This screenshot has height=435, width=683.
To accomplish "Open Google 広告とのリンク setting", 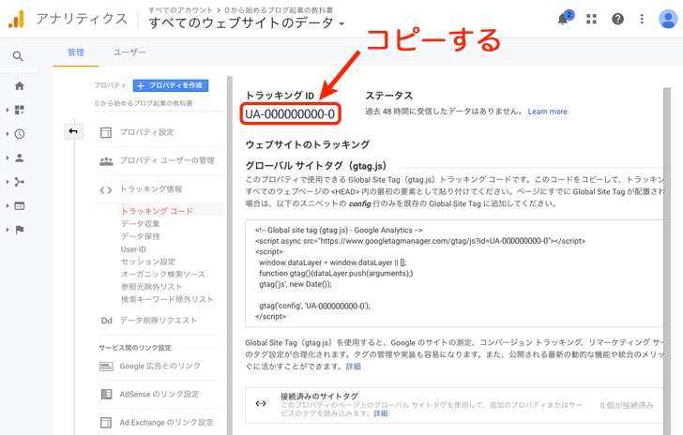I will (x=159, y=367).
